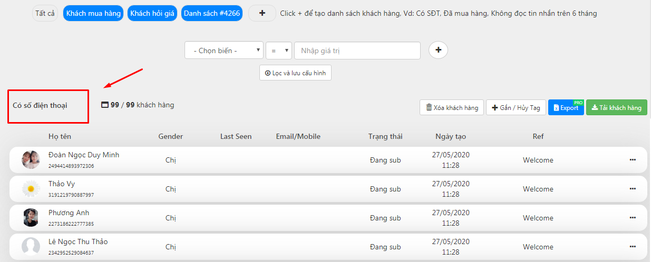
Task: Click date "27/05/2020" in Duy Minh row
Action: (451, 155)
